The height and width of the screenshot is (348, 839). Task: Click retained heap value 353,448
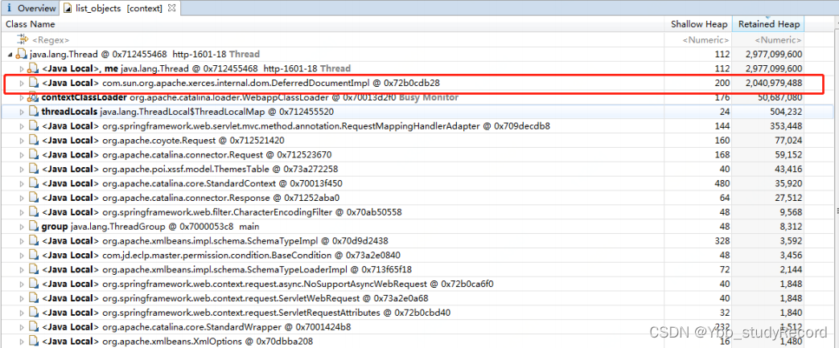coord(785,126)
